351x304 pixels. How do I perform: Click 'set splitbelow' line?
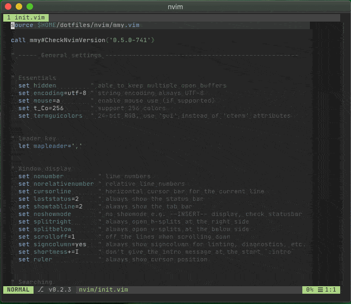click(134, 229)
